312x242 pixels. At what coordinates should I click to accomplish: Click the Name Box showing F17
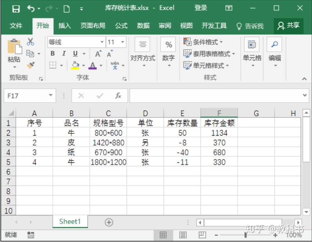(x=29, y=96)
